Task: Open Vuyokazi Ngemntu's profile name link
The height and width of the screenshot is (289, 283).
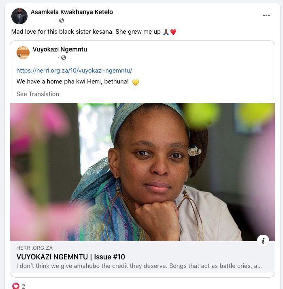Action: coord(60,49)
